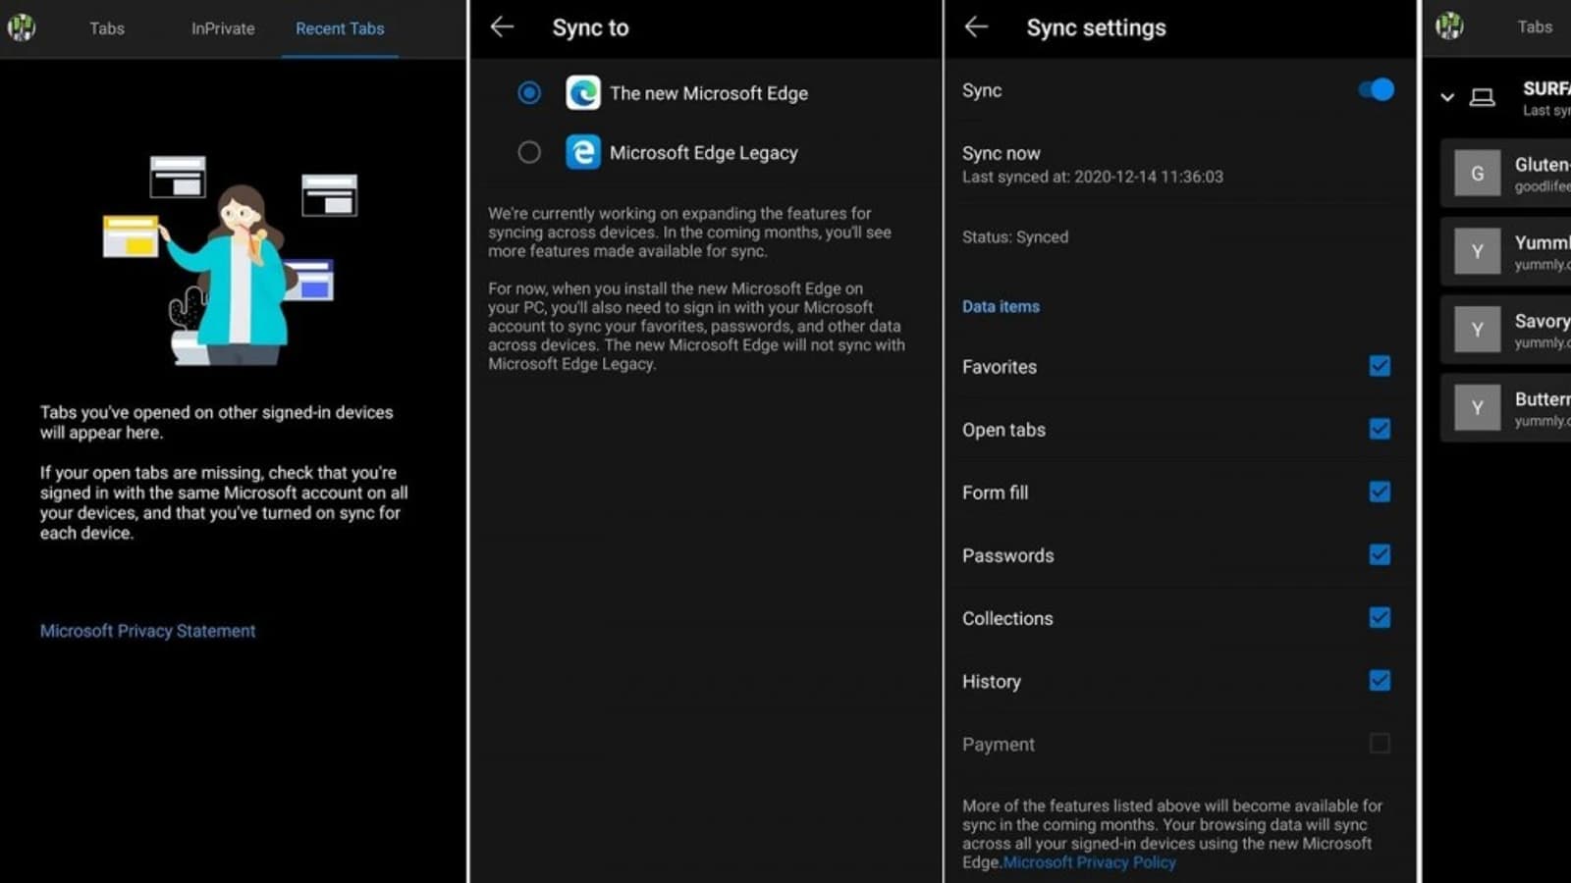The image size is (1571, 883).
Task: Open profile avatar in the rightmost panel
Action: coord(1449,26)
